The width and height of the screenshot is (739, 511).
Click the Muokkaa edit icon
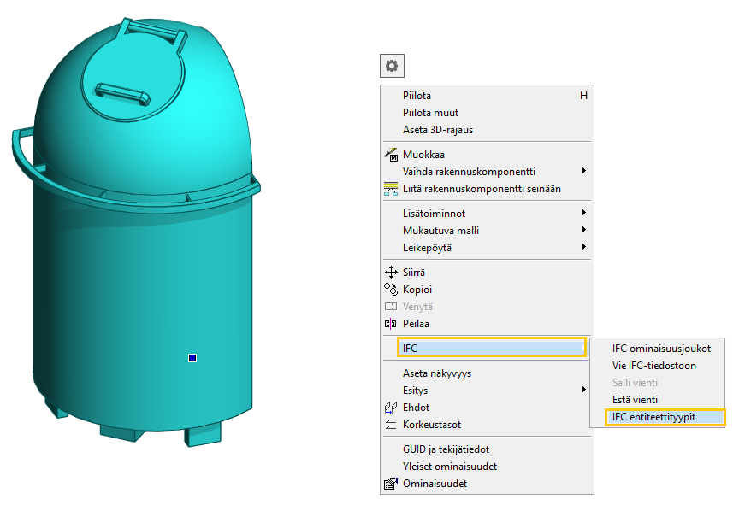(x=391, y=155)
